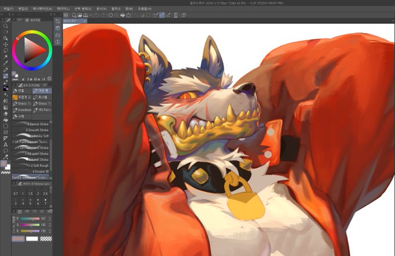
Task: Adjust the R value stepper
Action: click(49, 218)
